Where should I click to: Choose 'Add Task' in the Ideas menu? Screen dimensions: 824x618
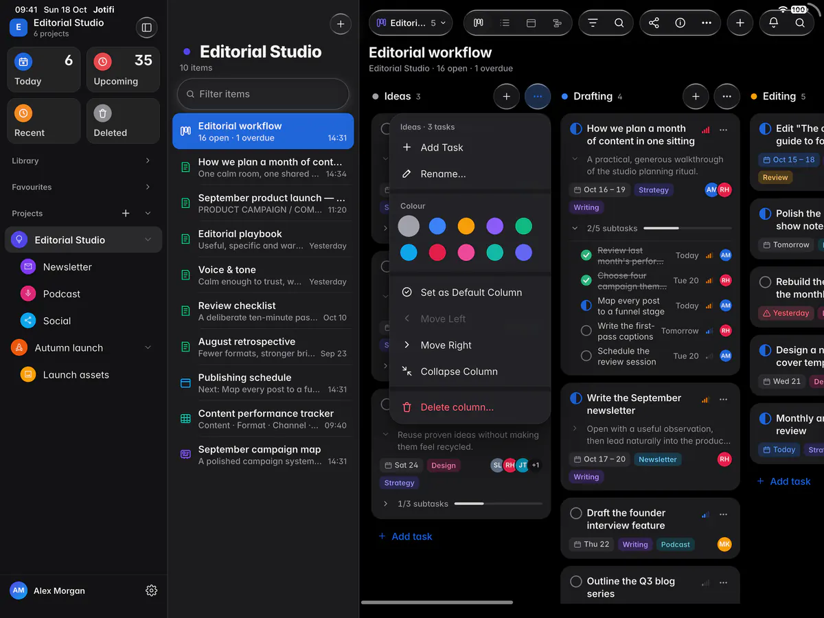pyautogui.click(x=470, y=148)
